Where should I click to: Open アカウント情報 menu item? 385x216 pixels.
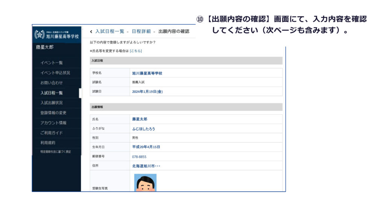pos(53,123)
